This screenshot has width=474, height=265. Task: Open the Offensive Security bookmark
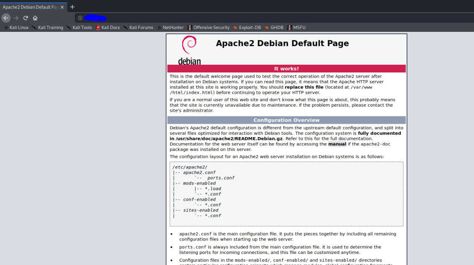pos(209,27)
